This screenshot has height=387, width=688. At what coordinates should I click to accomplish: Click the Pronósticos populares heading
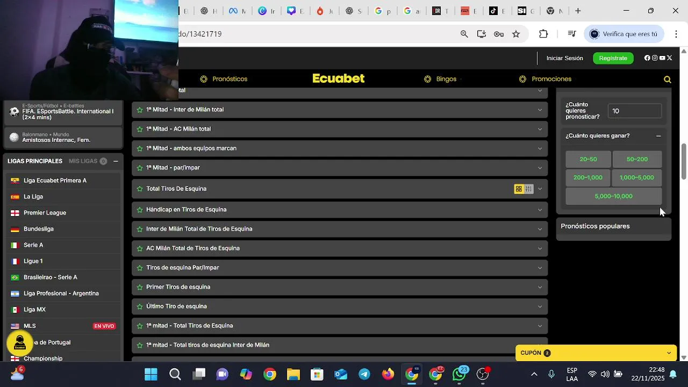(595, 226)
